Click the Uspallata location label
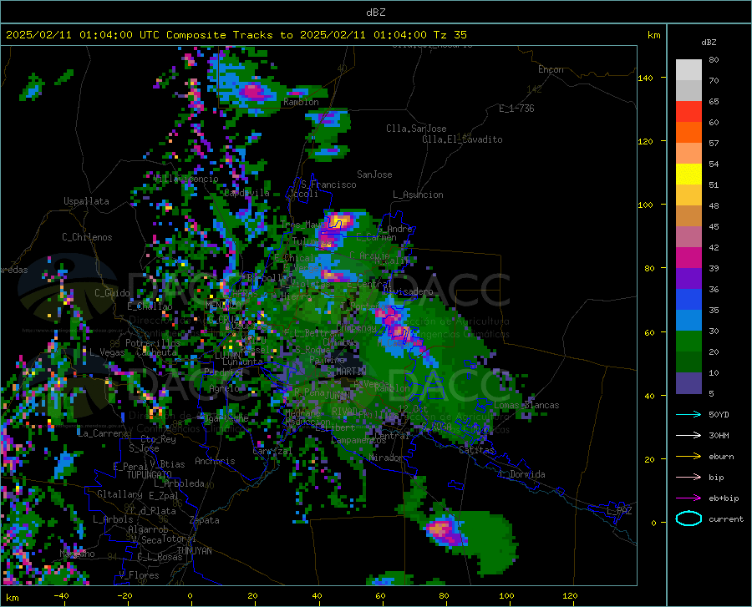 86,201
